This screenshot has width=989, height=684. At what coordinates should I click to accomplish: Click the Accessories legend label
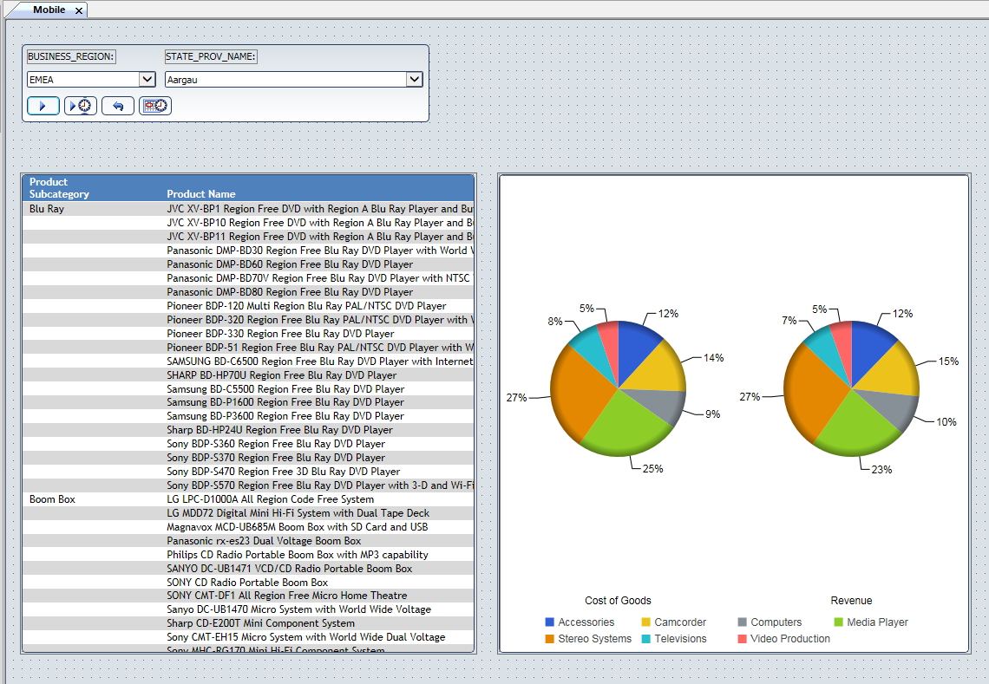pos(586,622)
